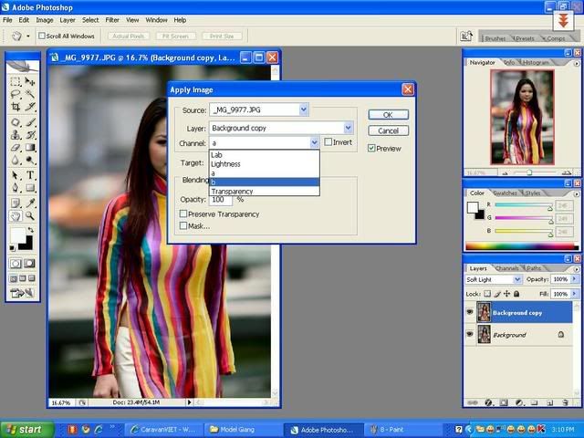Open the Fill slider arrow
The image size is (584, 438).
click(x=574, y=294)
